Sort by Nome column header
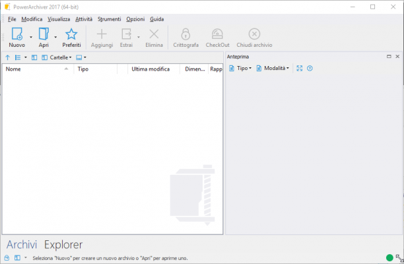The height and width of the screenshot is (264, 404). (x=38, y=69)
